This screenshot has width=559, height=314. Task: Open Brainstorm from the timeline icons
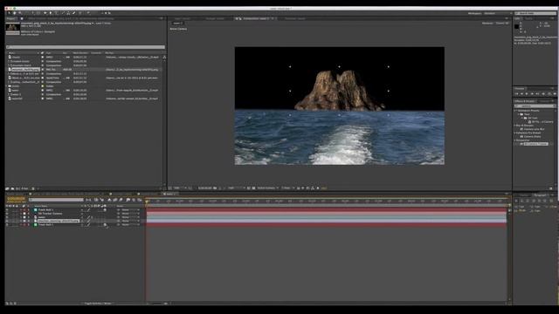click(x=128, y=200)
